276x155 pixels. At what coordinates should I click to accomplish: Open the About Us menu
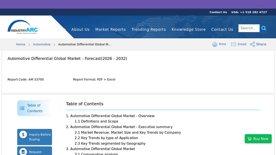coord(80,30)
